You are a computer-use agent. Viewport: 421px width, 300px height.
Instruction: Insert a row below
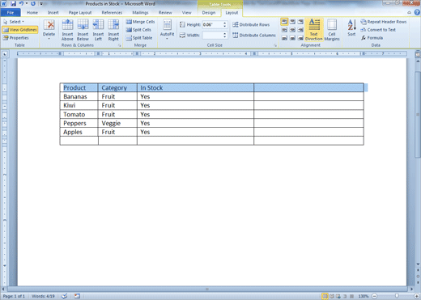(x=83, y=30)
